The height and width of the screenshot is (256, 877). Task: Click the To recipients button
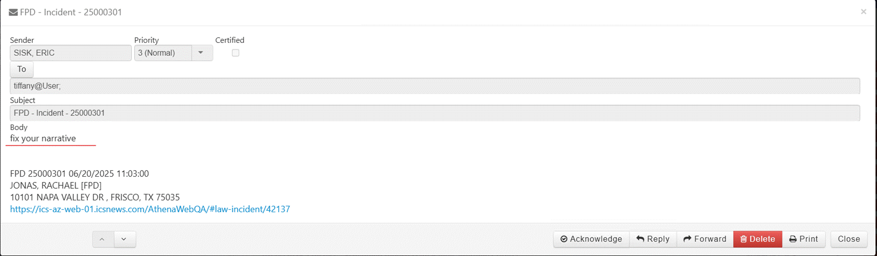21,69
